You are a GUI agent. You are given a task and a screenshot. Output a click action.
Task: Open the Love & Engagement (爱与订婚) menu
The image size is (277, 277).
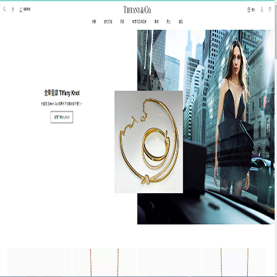point(108,22)
